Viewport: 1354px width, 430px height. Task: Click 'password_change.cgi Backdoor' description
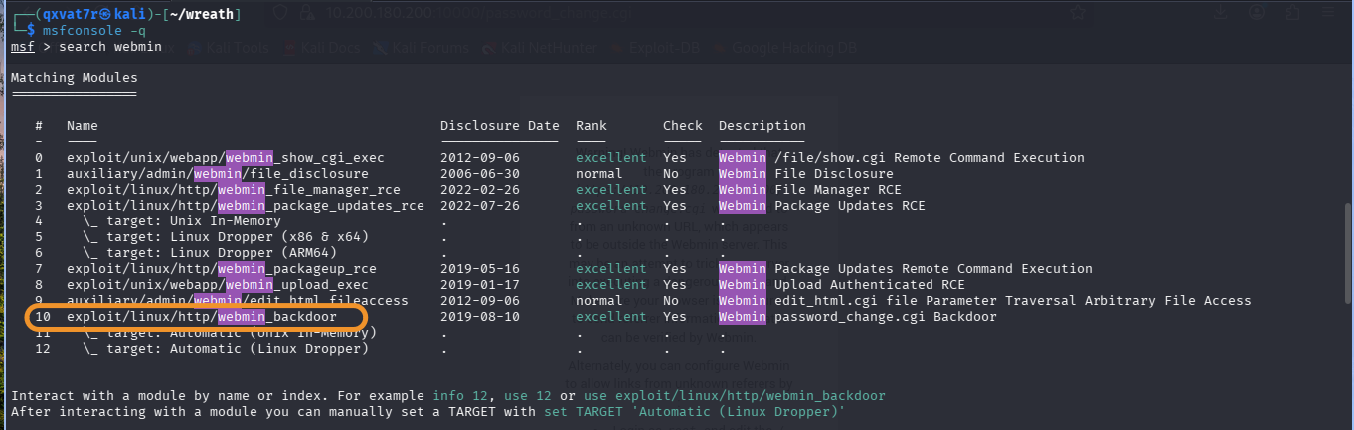pos(886,317)
